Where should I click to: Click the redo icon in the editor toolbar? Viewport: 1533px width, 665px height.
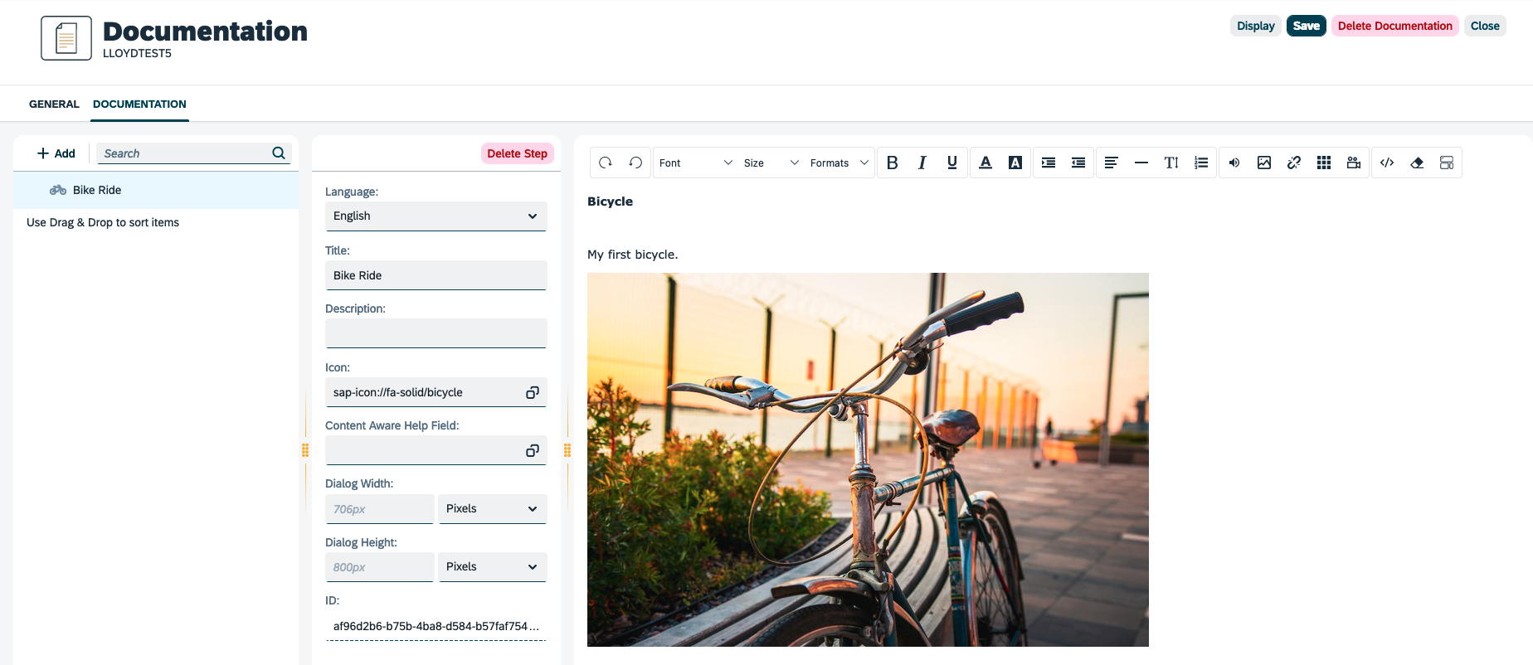(x=606, y=163)
